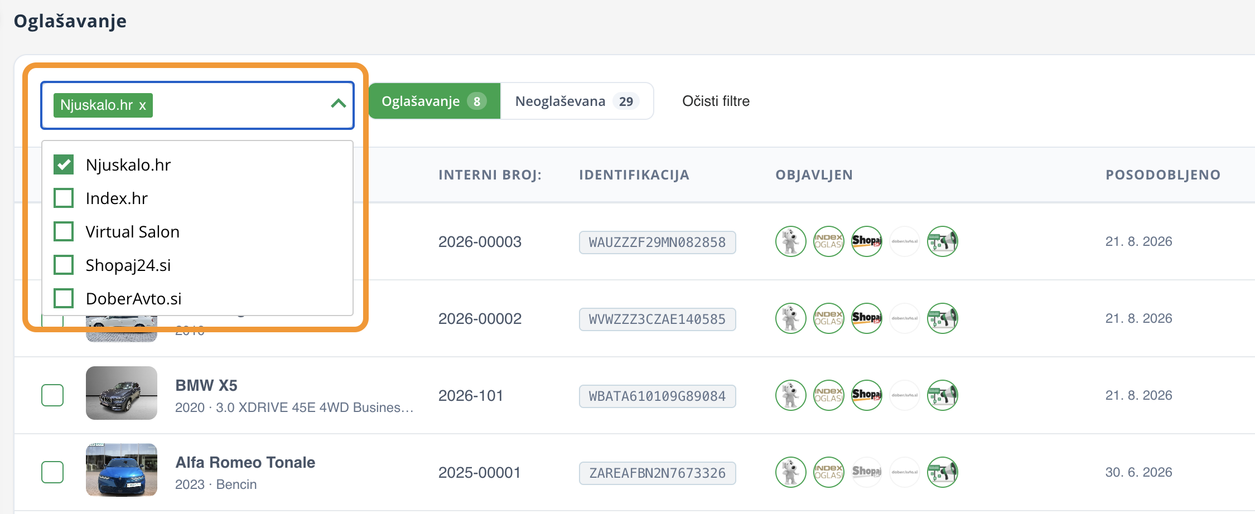Check the Shopaj24.si option box
Screen dimensions: 1255x514
coord(64,265)
